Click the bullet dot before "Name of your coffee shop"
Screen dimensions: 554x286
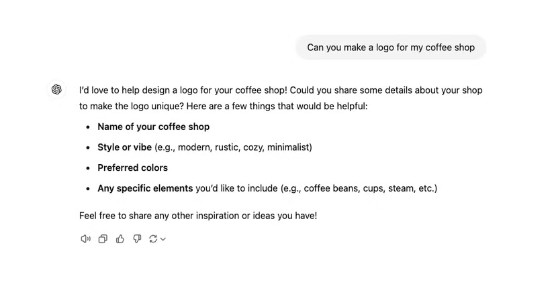[88, 127]
